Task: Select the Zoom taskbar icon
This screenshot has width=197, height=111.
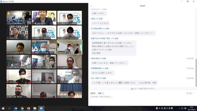Action: [41, 108]
